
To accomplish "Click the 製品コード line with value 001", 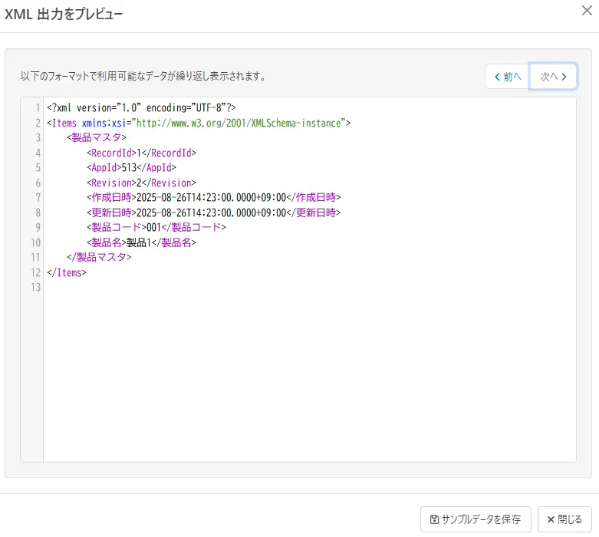I will click(x=156, y=227).
